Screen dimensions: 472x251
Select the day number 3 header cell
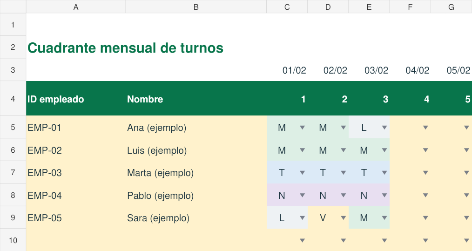(369, 99)
